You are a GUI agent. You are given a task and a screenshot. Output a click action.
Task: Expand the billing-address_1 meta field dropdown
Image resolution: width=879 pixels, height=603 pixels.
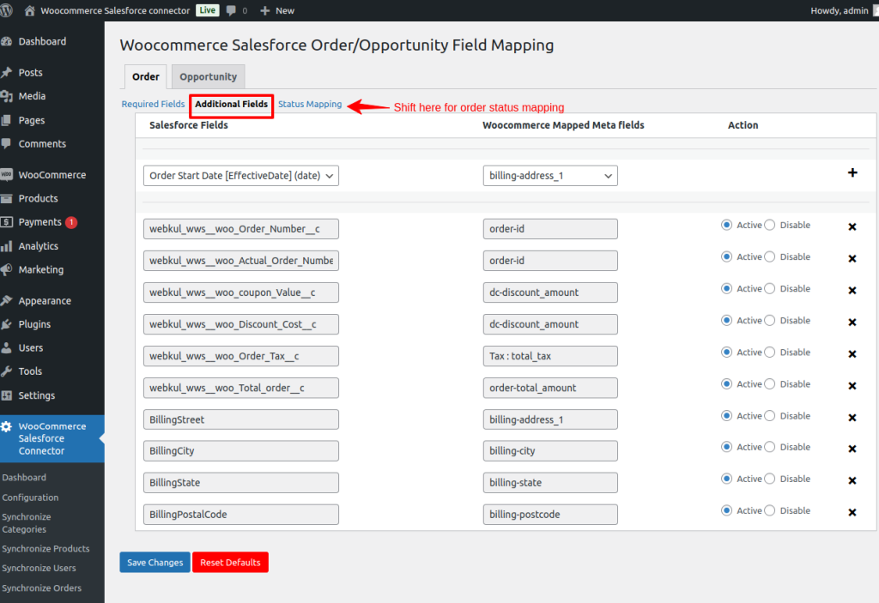click(x=549, y=176)
